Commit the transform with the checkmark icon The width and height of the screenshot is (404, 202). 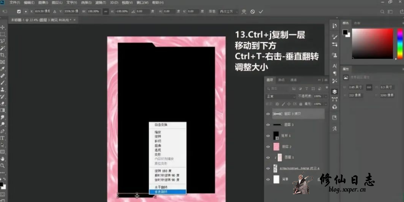tap(261, 12)
